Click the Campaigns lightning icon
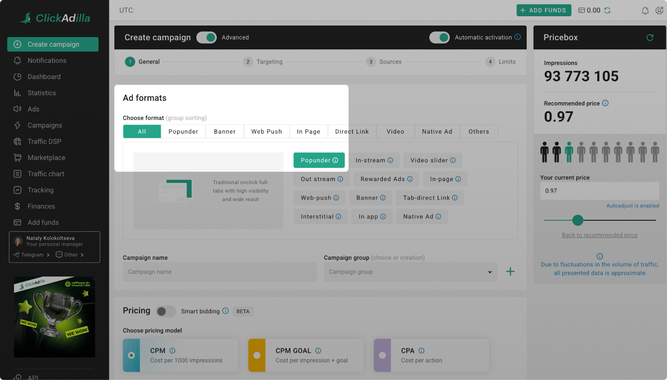The width and height of the screenshot is (667, 380). tap(18, 125)
